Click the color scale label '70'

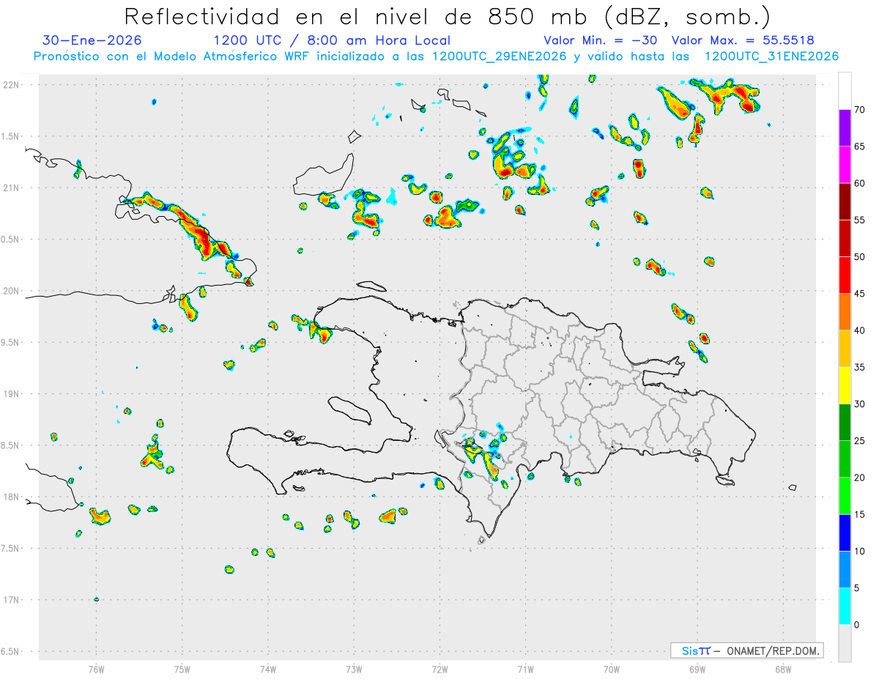859,110
